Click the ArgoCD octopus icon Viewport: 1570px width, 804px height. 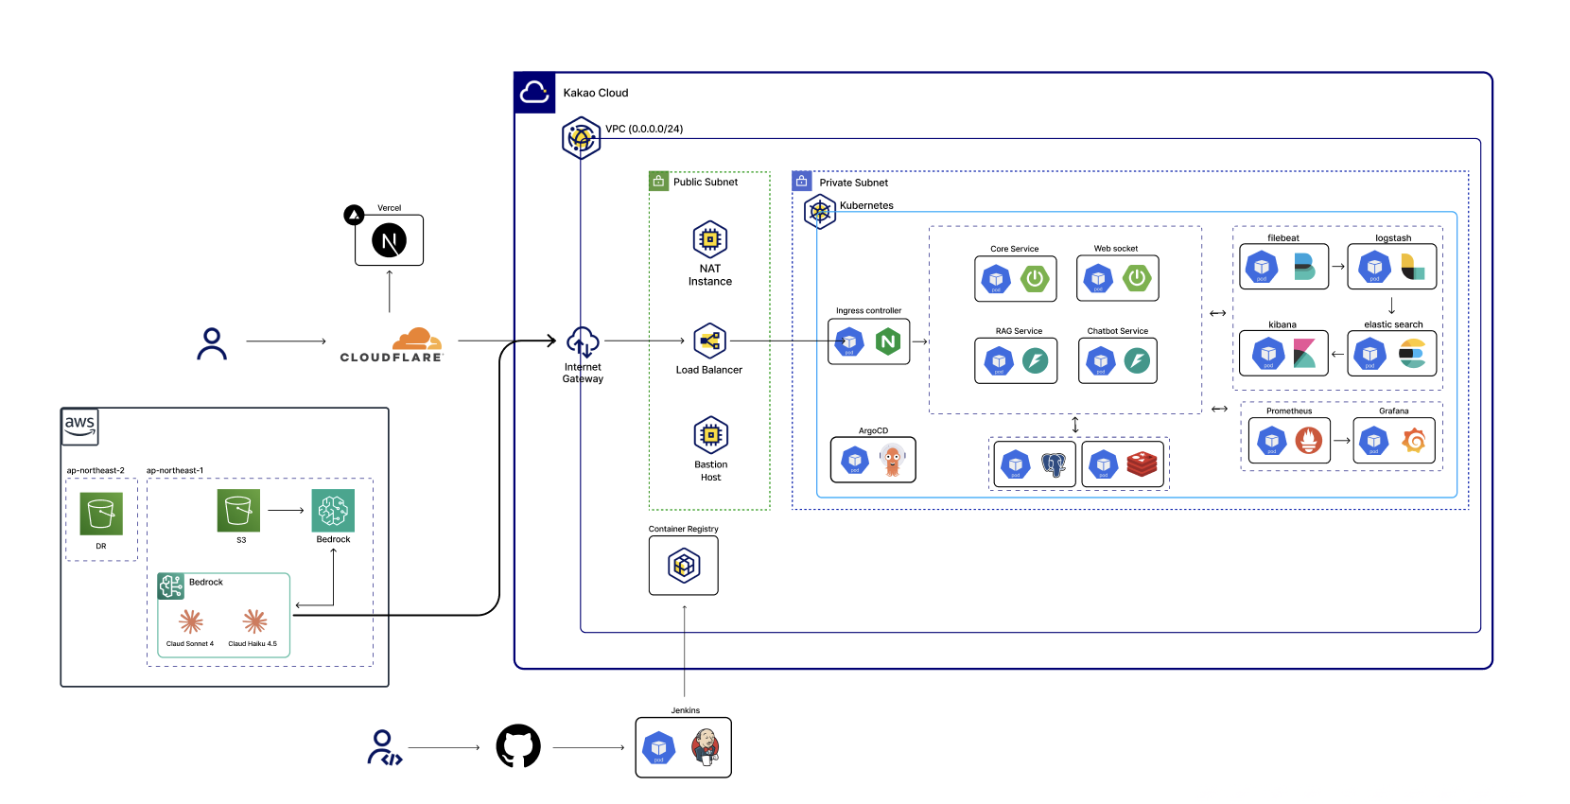point(892,460)
